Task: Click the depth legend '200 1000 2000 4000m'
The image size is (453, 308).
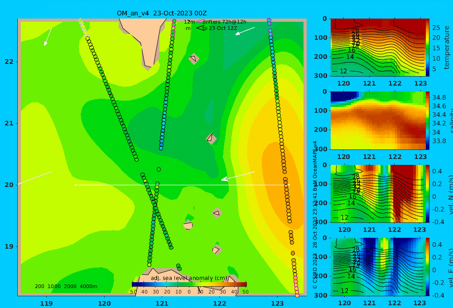Action: pos(66,286)
